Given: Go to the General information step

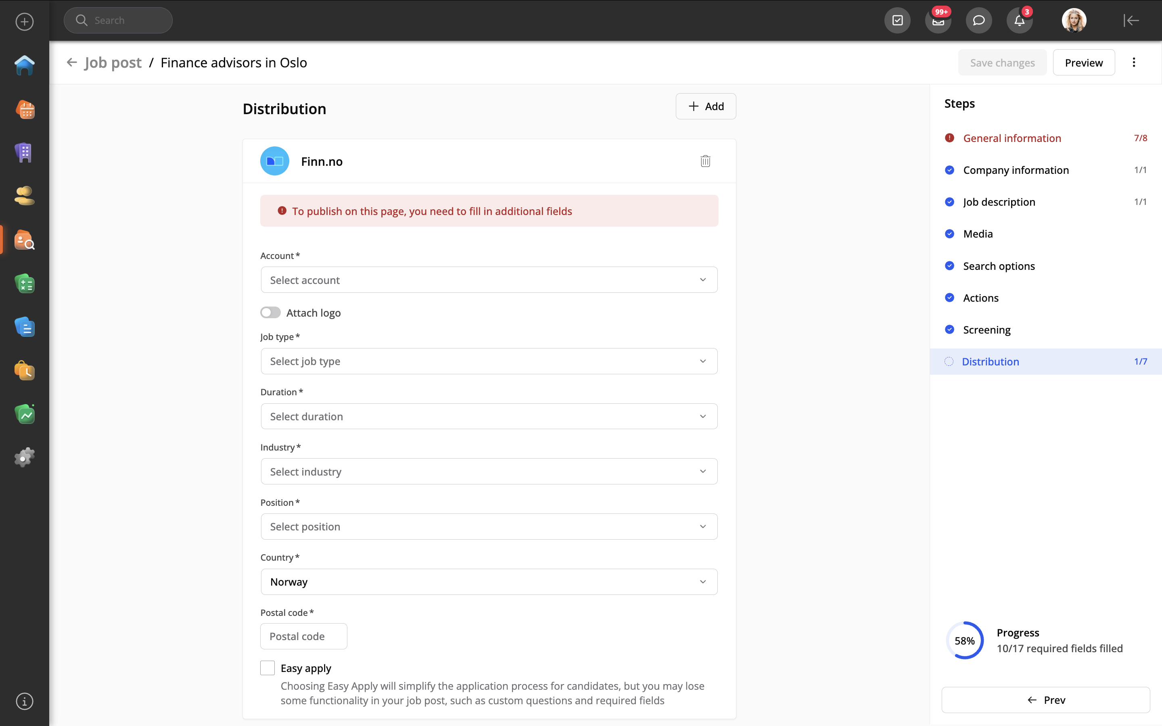Looking at the screenshot, I should pos(1012,138).
